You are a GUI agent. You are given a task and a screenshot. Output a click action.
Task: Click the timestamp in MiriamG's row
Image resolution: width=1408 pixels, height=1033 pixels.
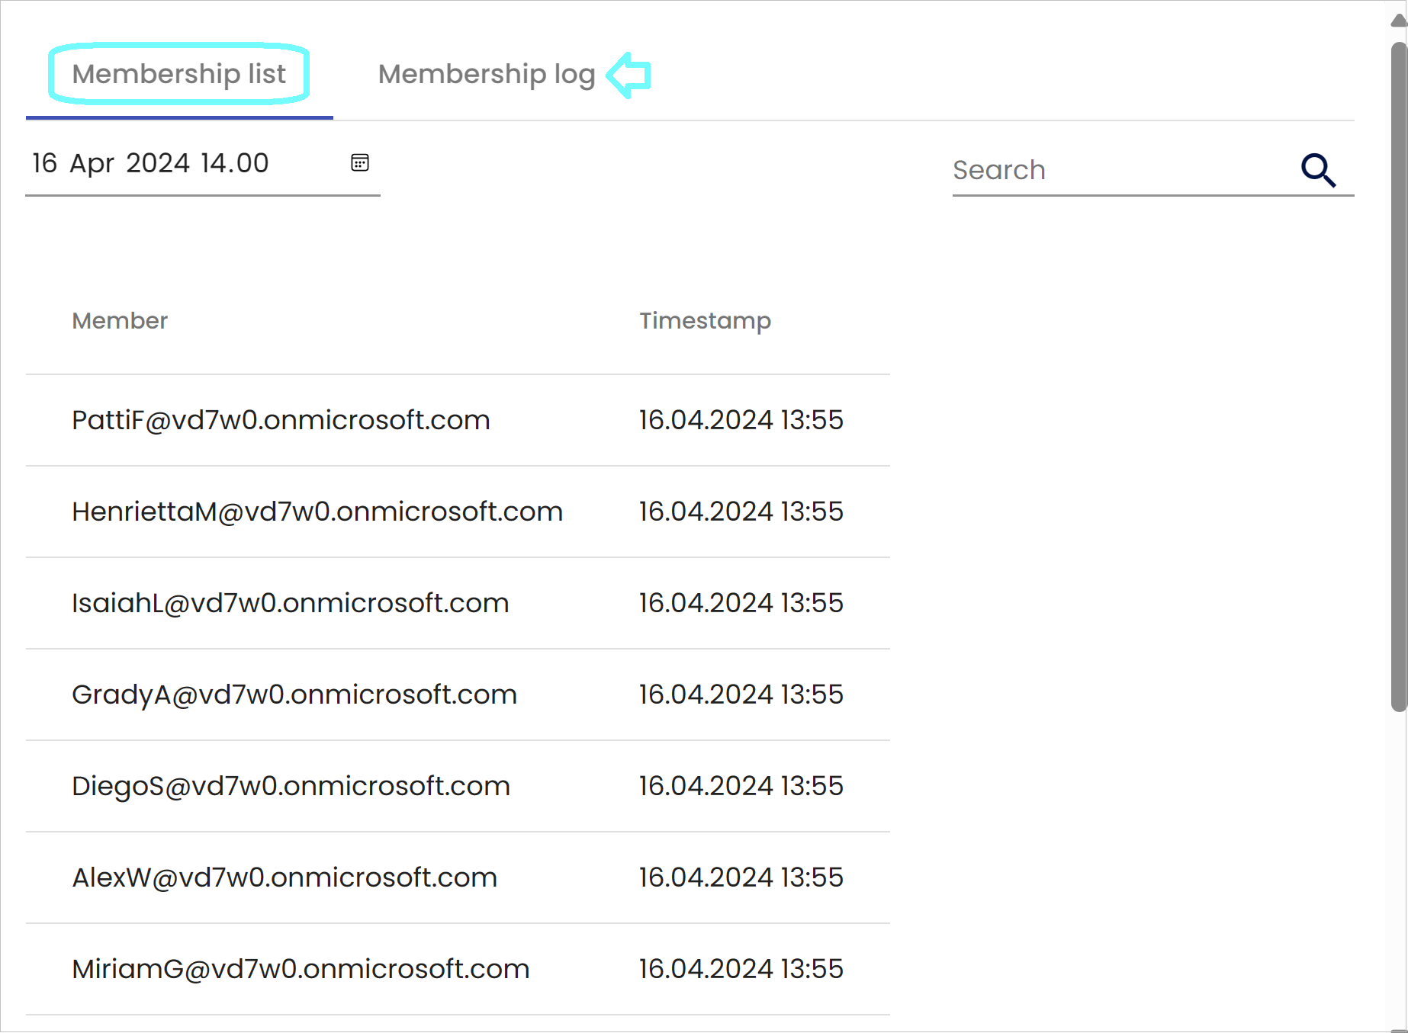[x=741, y=969]
